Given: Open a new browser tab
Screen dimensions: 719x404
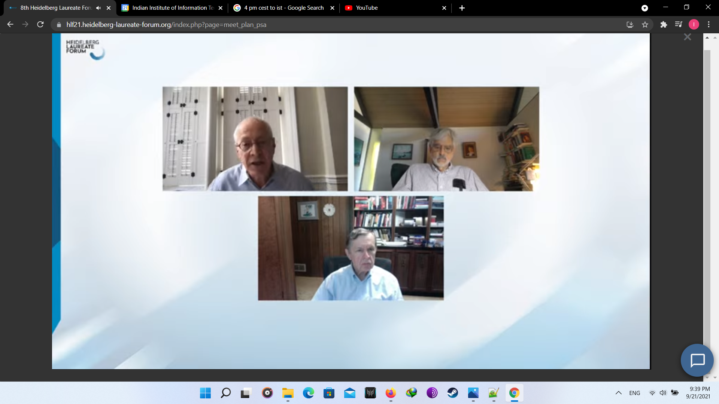Looking at the screenshot, I should pyautogui.click(x=462, y=8).
